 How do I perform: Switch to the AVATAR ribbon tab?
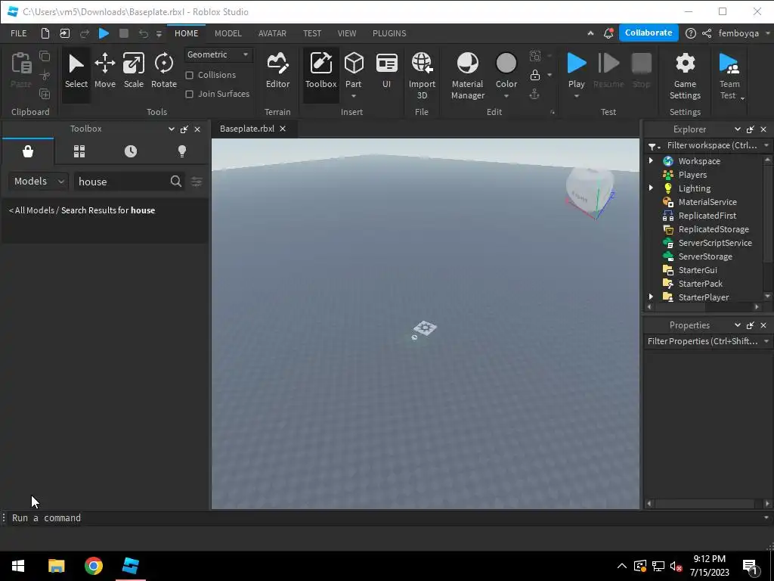tap(272, 33)
